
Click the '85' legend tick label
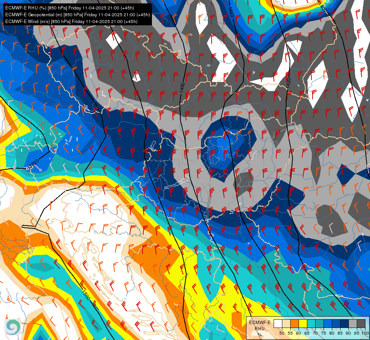[x=340, y=333]
